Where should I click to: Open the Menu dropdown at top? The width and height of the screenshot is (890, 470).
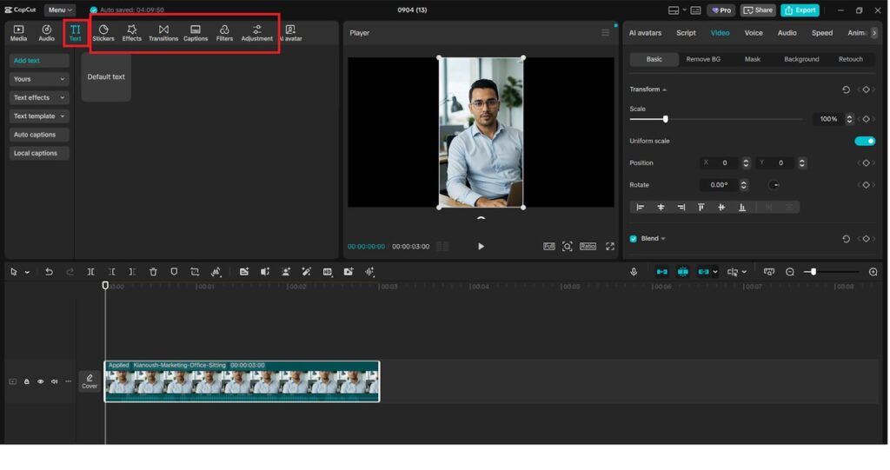pos(59,10)
